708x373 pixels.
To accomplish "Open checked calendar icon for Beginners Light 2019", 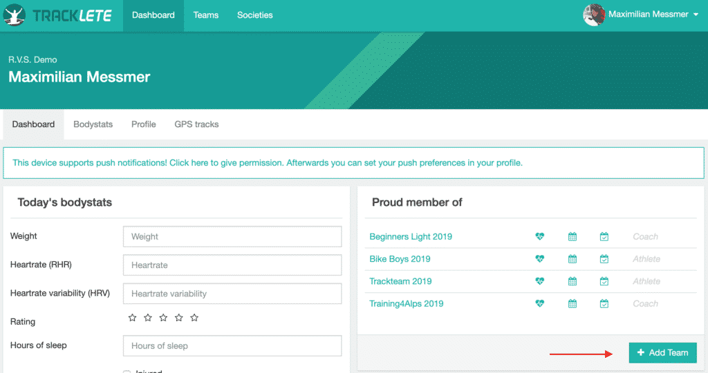I will click(x=604, y=236).
